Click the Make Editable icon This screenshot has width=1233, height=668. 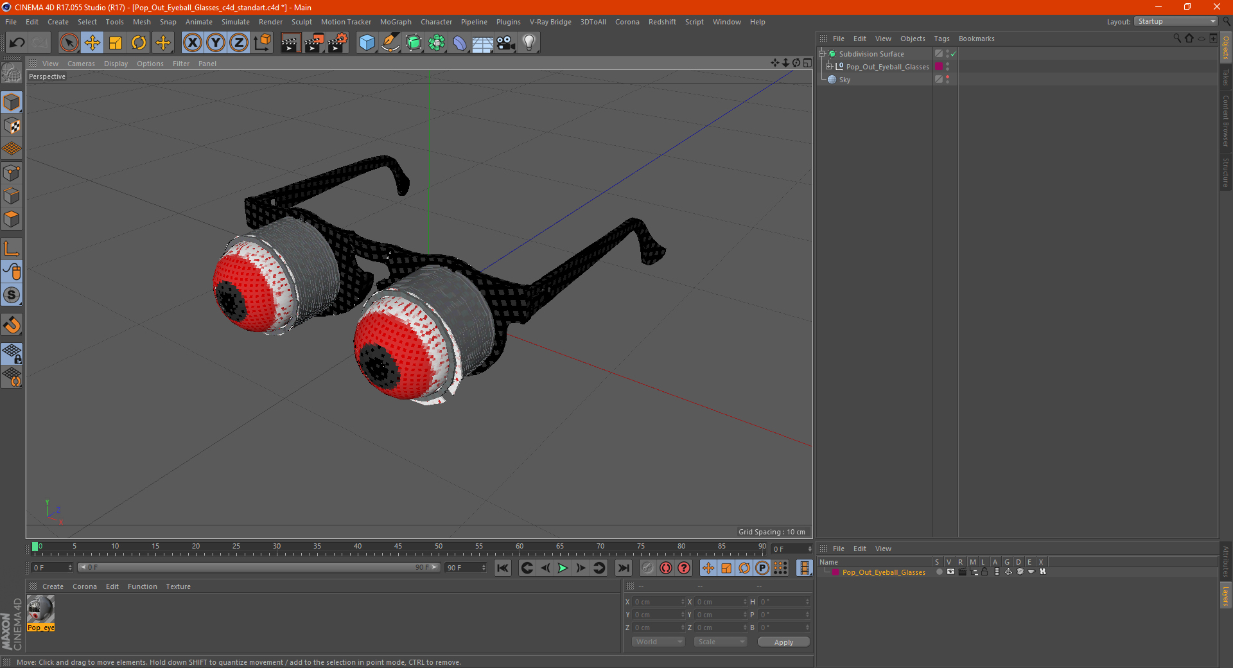click(x=12, y=73)
